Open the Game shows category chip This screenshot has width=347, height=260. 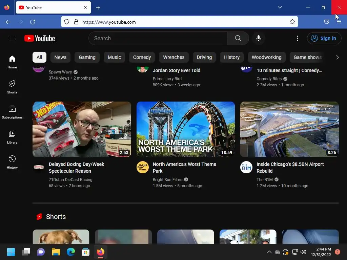pyautogui.click(x=308, y=57)
